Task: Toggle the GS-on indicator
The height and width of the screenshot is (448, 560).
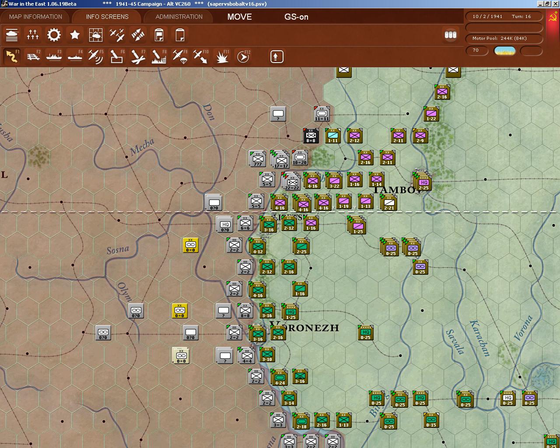Action: pyautogui.click(x=296, y=17)
